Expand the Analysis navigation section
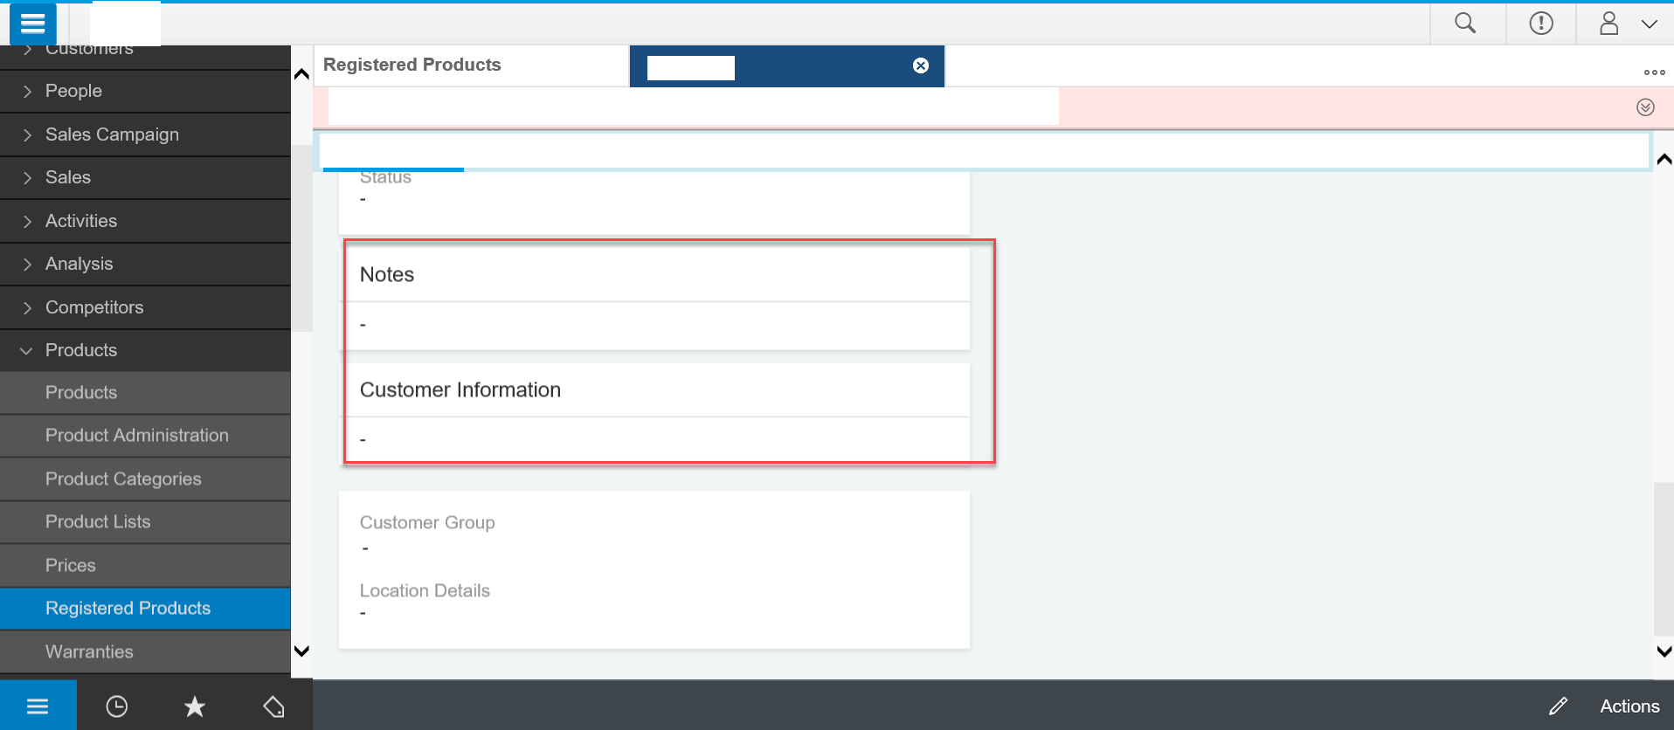Image resolution: width=1674 pixels, height=730 pixels. point(145,264)
